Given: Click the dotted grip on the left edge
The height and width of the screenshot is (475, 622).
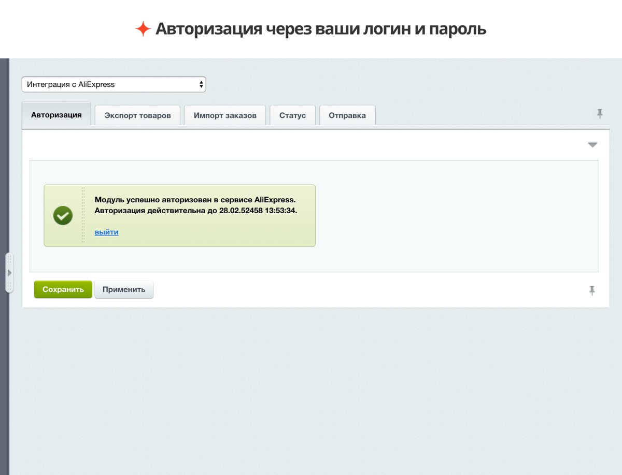Looking at the screenshot, I should [x=9, y=259].
